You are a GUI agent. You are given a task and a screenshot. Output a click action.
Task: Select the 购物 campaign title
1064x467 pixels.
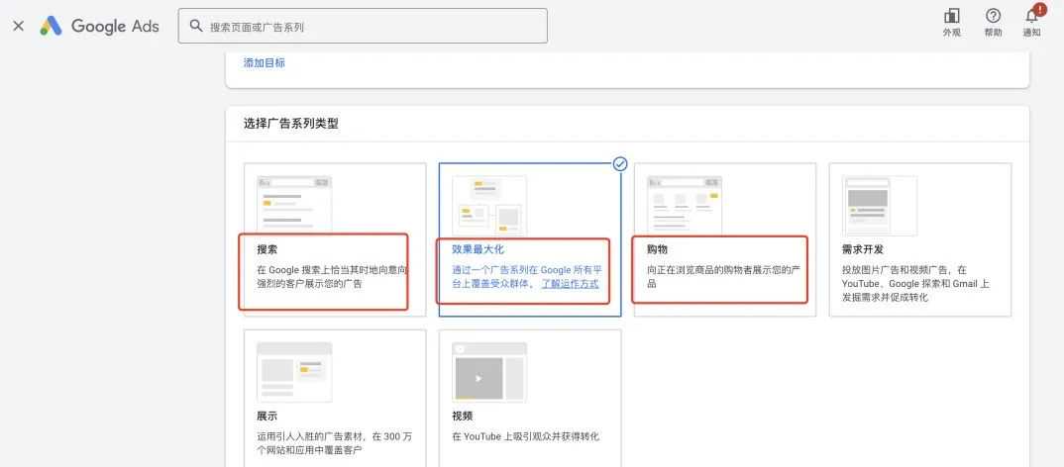point(658,249)
